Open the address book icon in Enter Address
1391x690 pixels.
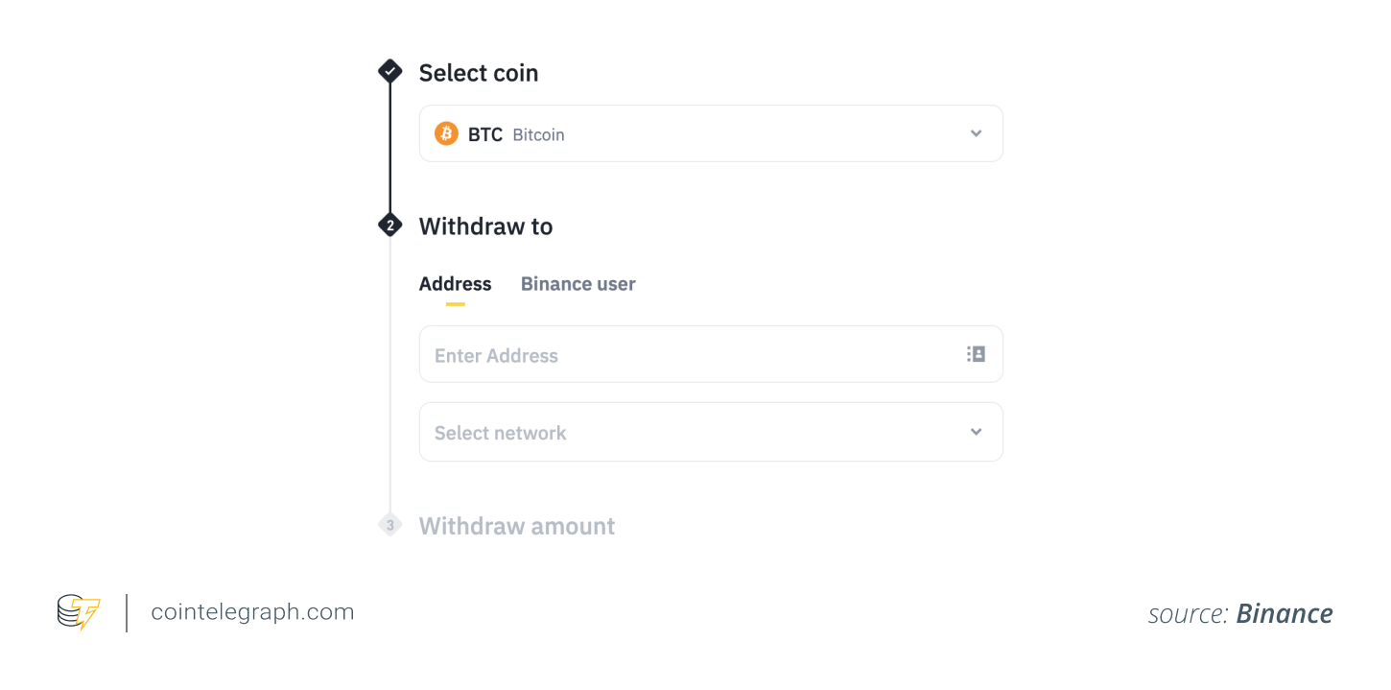[x=976, y=354]
